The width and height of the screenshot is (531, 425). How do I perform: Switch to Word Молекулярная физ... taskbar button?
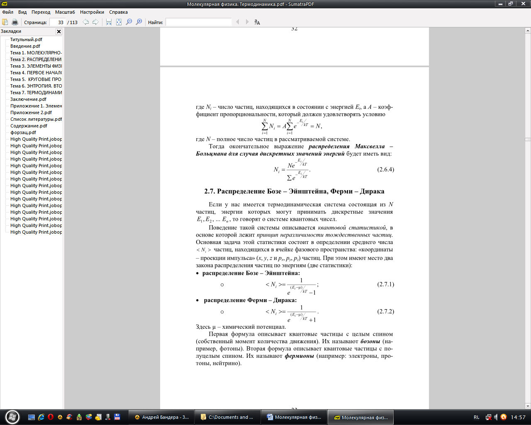coord(294,417)
